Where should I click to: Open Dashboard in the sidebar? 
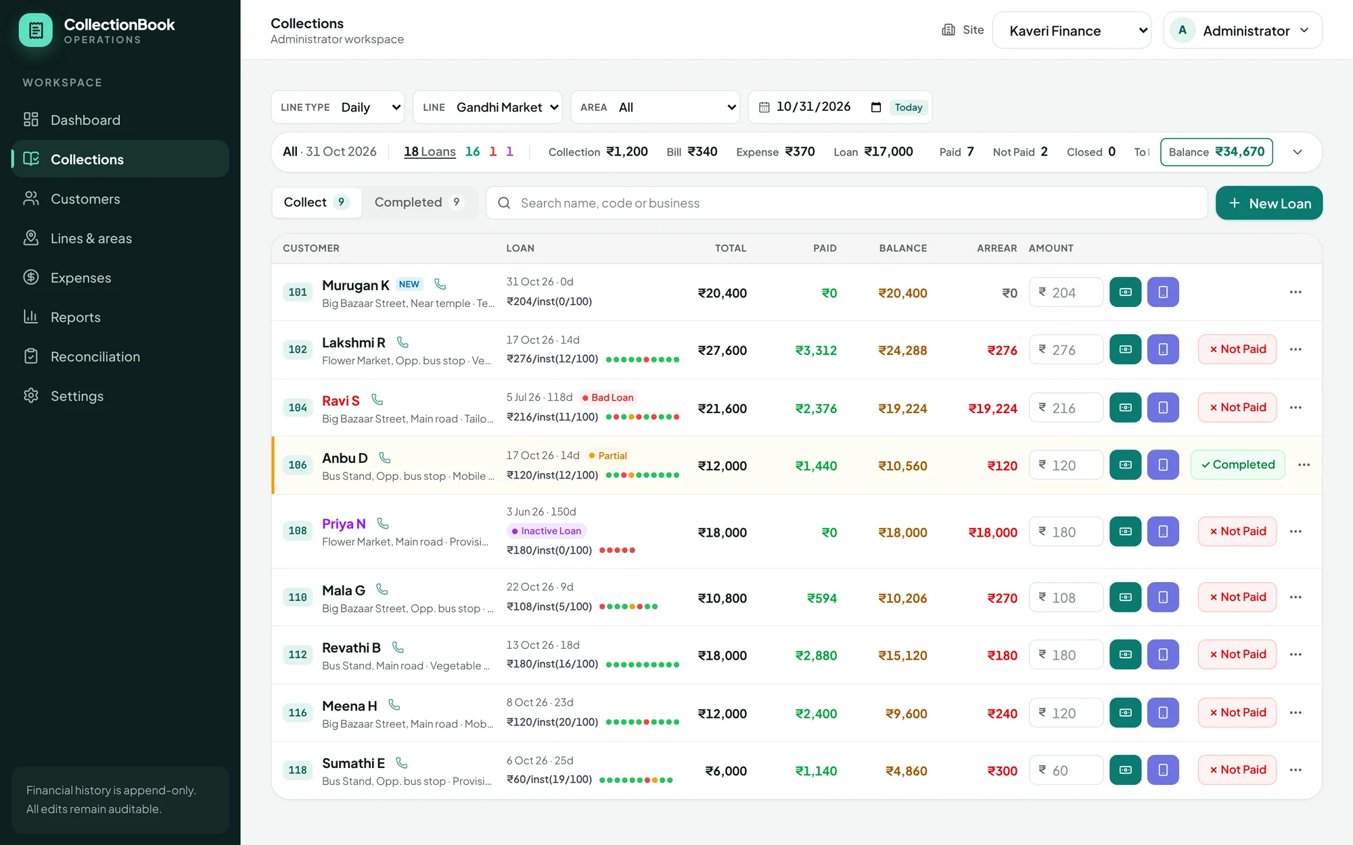120,120
